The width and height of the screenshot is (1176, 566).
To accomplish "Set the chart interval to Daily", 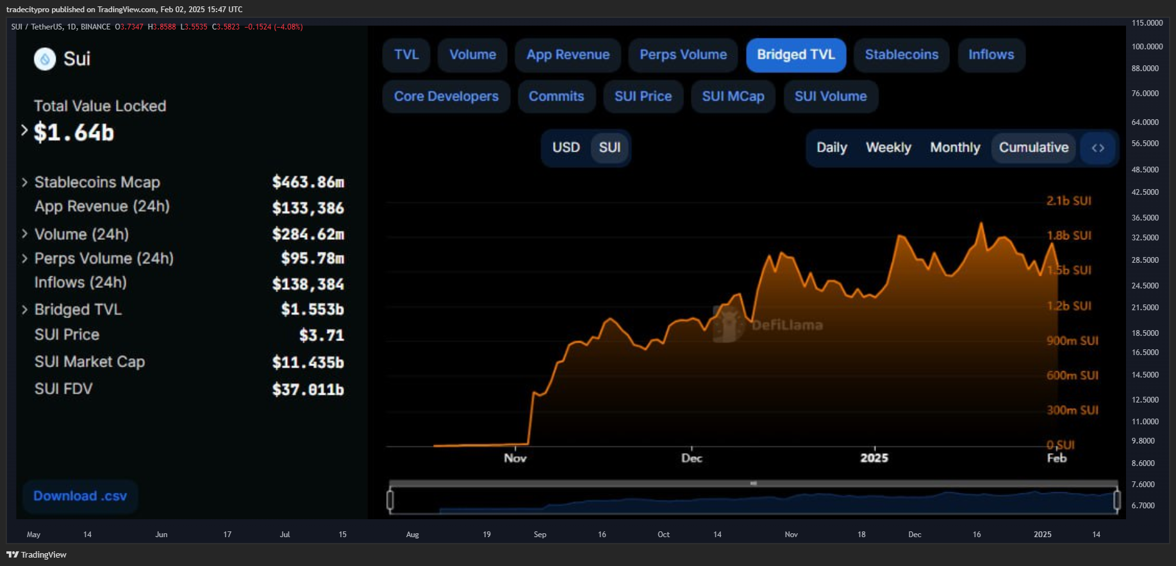I will coord(831,147).
